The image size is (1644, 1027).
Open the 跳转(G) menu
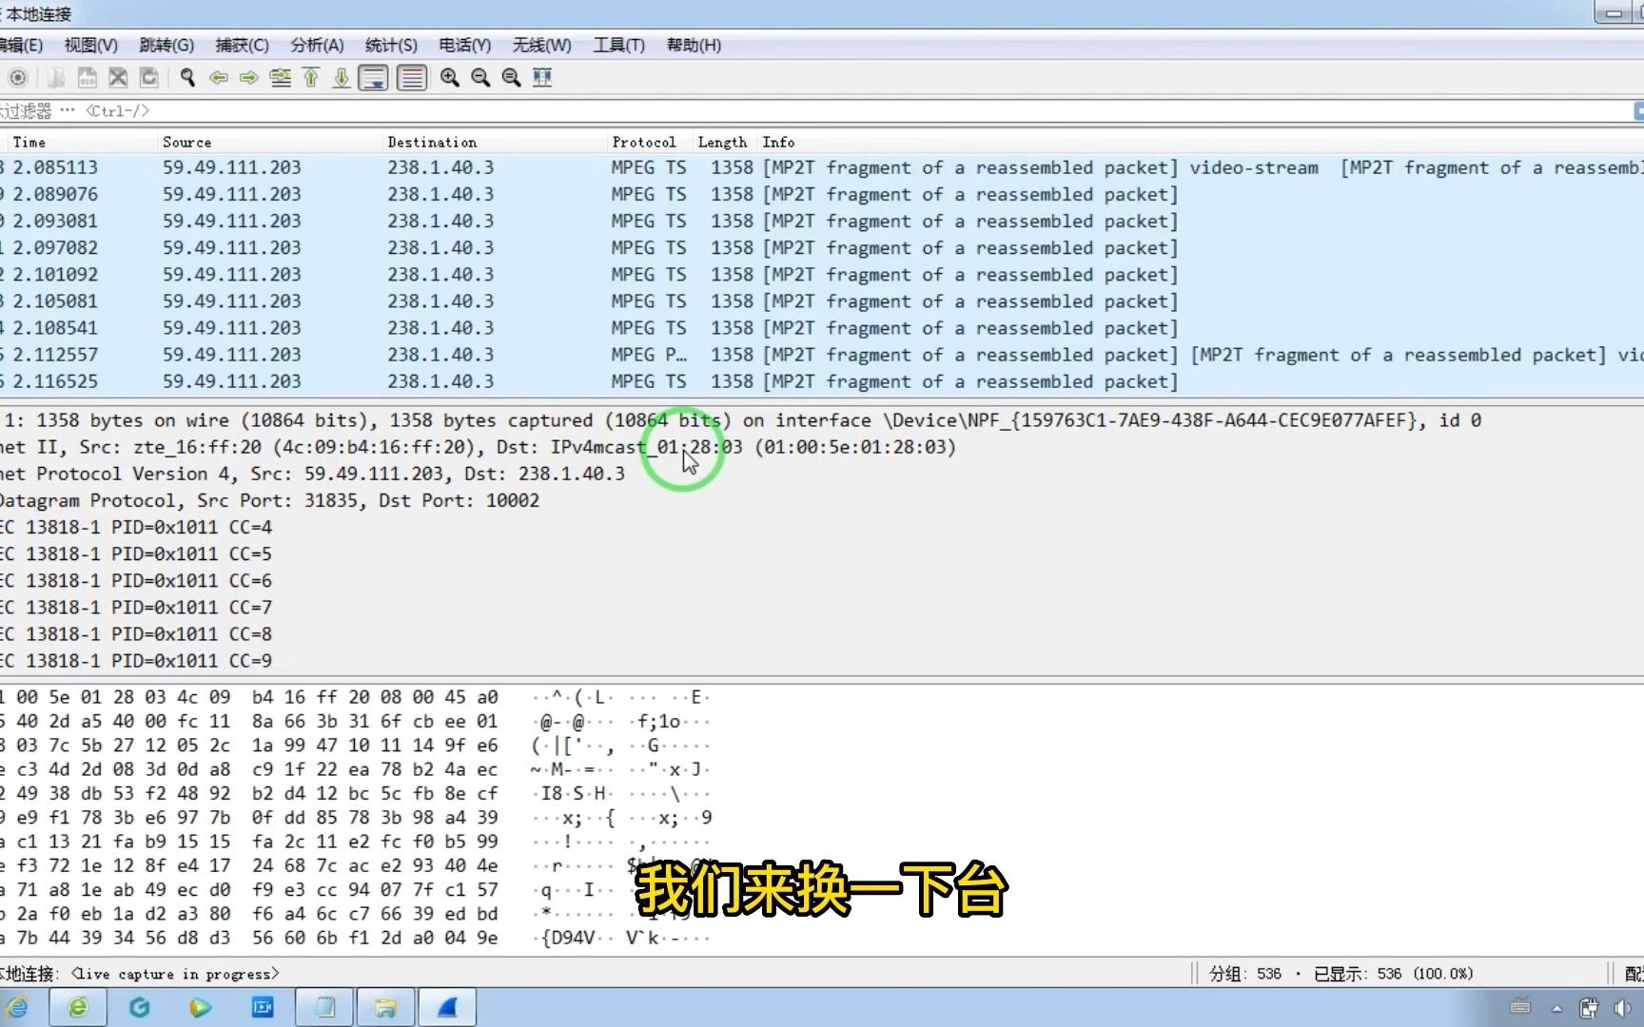[x=166, y=46]
